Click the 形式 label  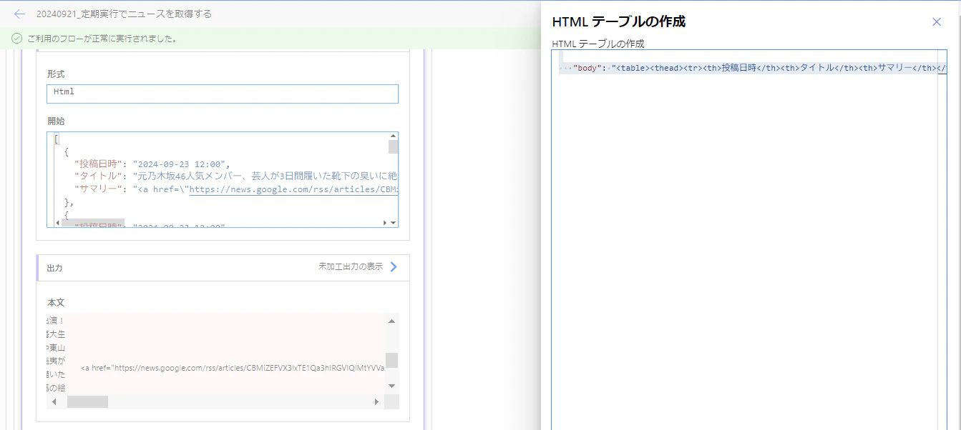[x=56, y=74]
